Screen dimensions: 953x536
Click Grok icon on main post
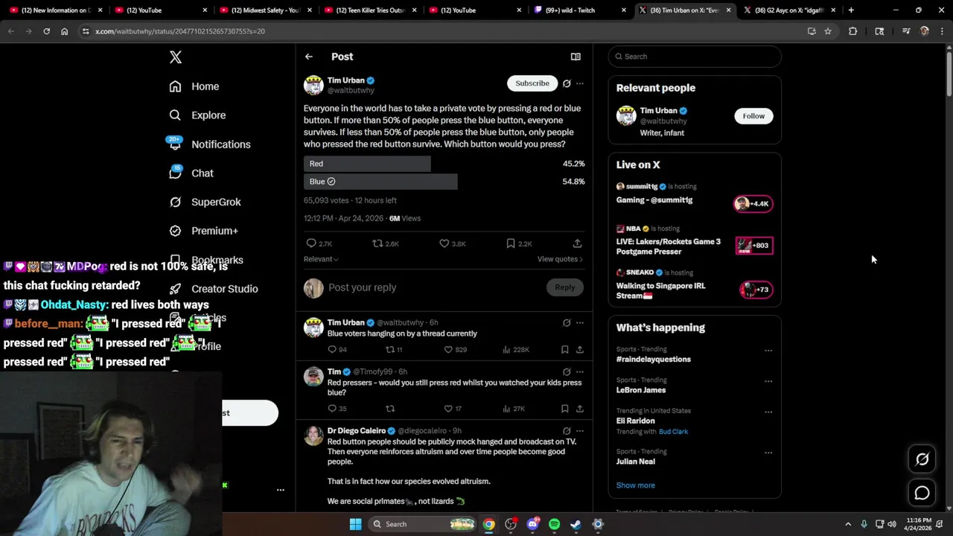click(x=567, y=83)
